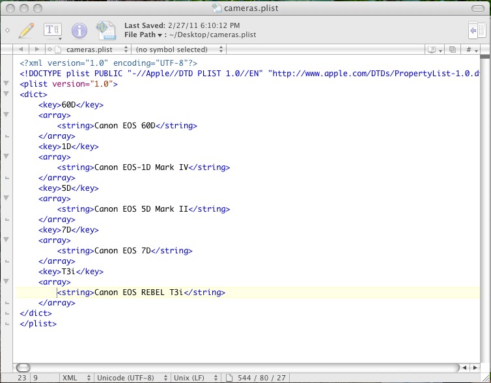This screenshot has width=491, height=383.
Task: Expand the File Path dropdown arrow
Action: pos(160,35)
